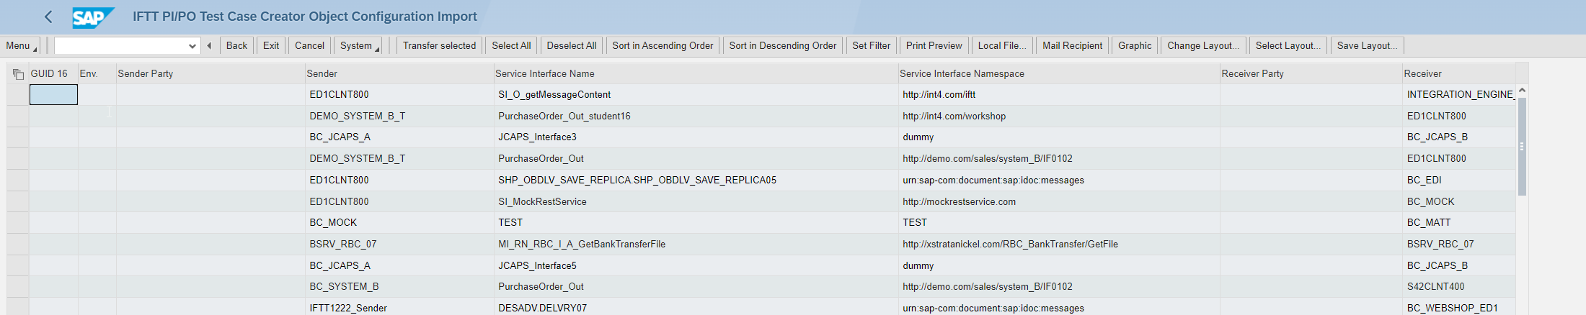1586x315 pixels.
Task: Expand the Menu dropdown
Action: tap(20, 46)
